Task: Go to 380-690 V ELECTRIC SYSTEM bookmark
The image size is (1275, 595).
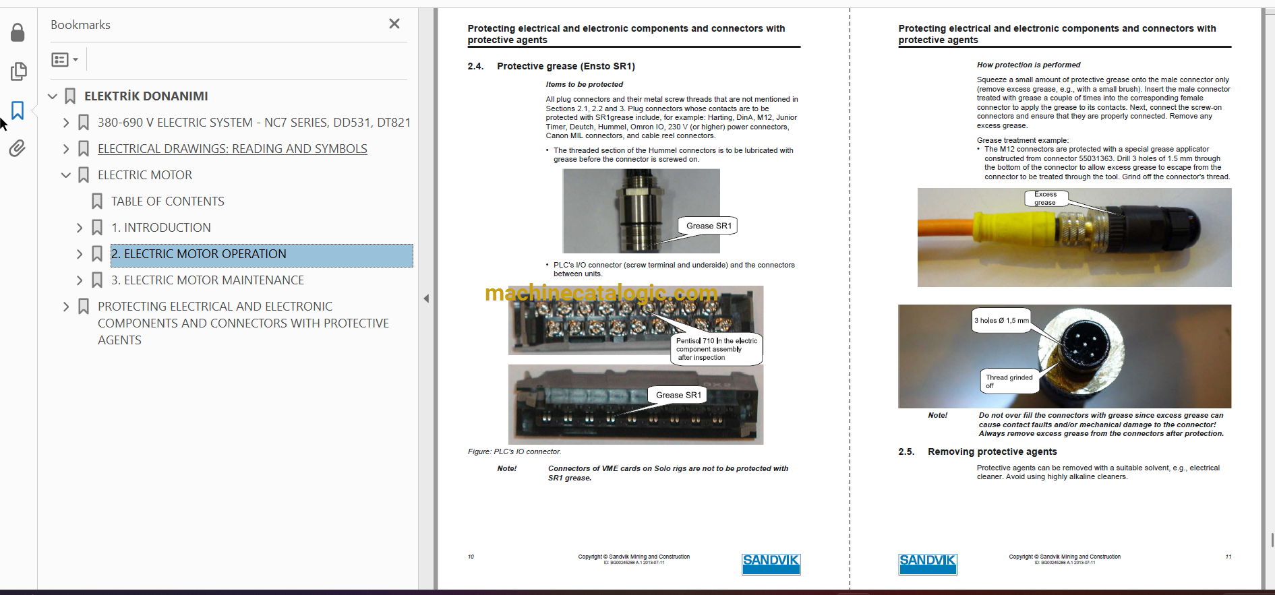Action: coord(254,123)
